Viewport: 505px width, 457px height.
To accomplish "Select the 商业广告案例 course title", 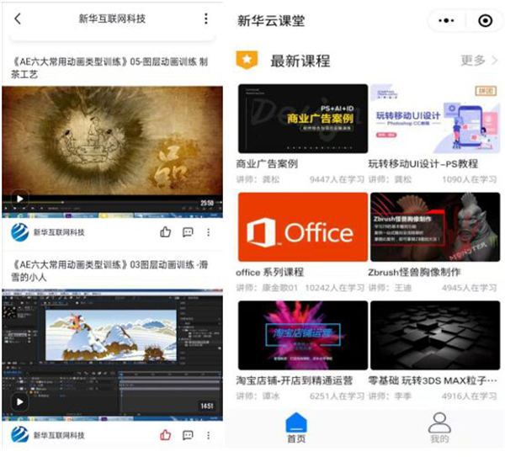I will click(x=267, y=164).
